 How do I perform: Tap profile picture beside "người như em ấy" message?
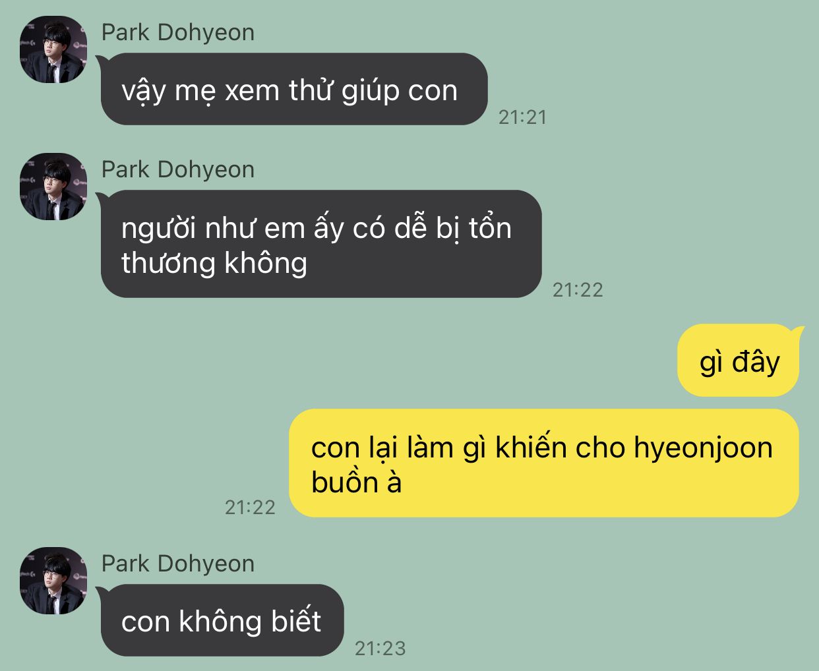[x=53, y=187]
